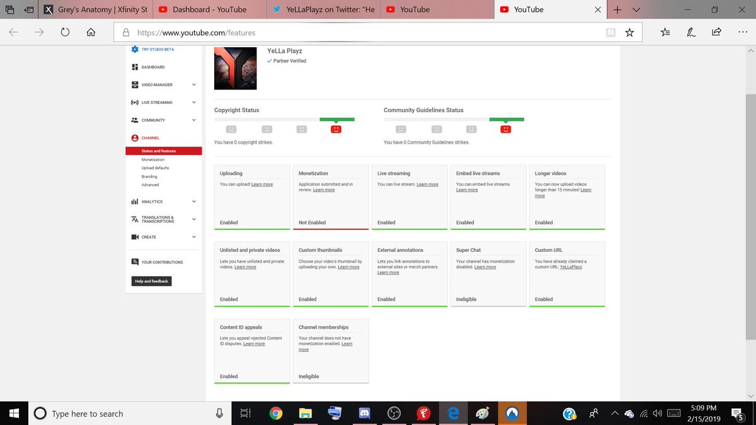Click the Community people icon
This screenshot has height=425, width=756.
pyautogui.click(x=135, y=120)
